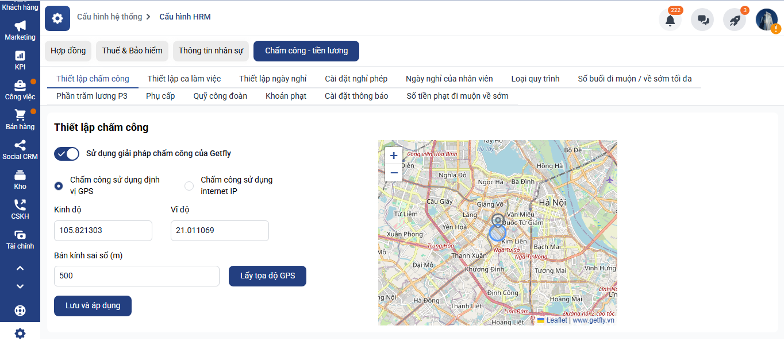Open the CSKH phone icon
The height and width of the screenshot is (345, 784).
[x=20, y=205]
